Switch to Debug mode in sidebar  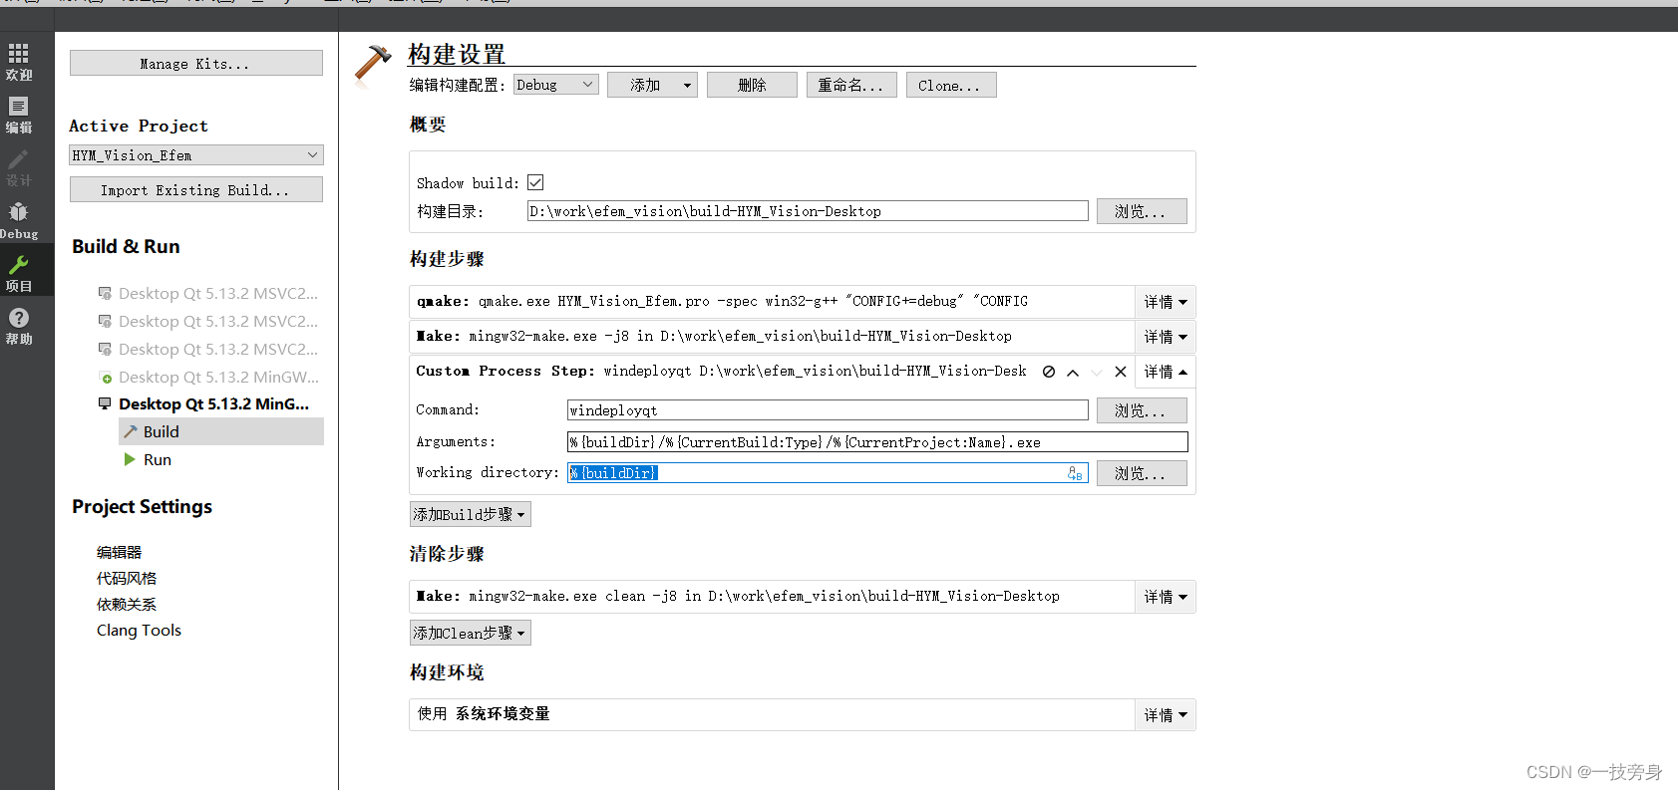click(19, 220)
